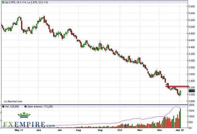Click the 4.000 price axis label
197x134 pixels.
click(x=192, y=61)
